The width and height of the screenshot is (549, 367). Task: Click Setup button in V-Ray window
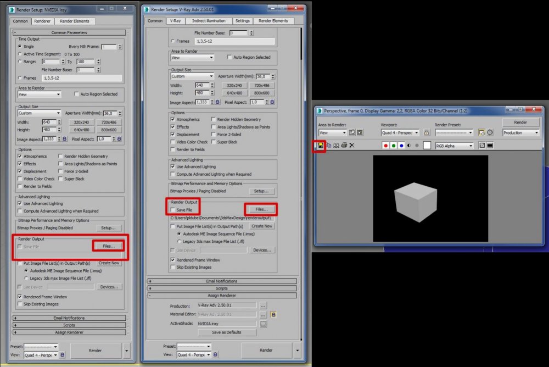(261, 191)
